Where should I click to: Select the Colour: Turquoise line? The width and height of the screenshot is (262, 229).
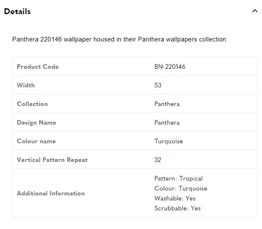181,188
